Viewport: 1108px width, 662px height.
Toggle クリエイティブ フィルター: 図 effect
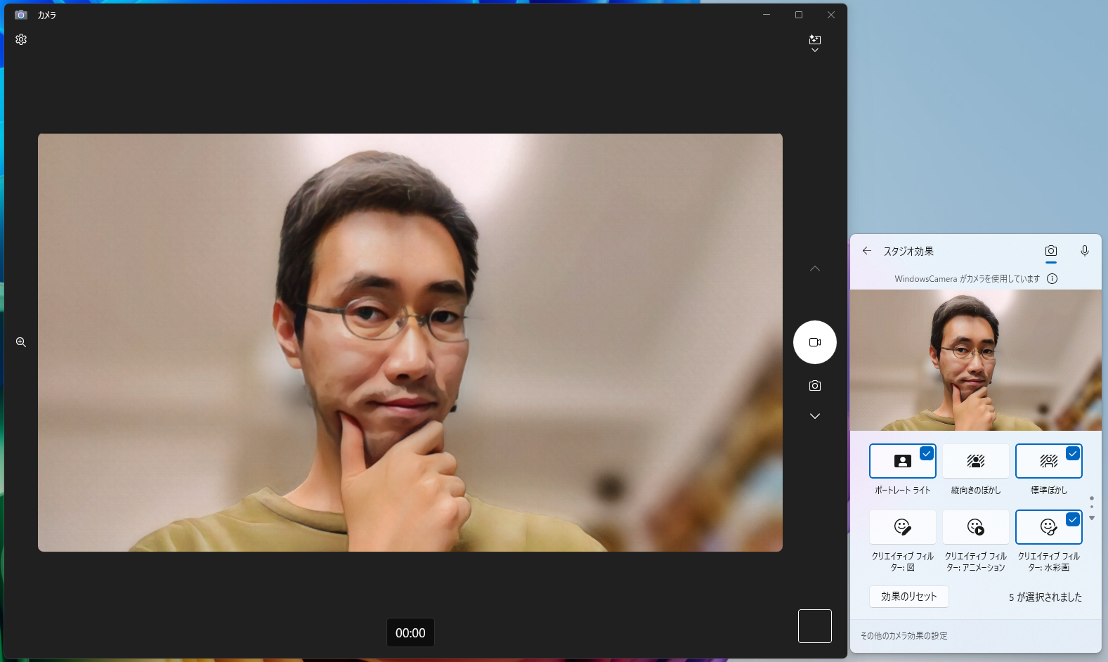903,527
